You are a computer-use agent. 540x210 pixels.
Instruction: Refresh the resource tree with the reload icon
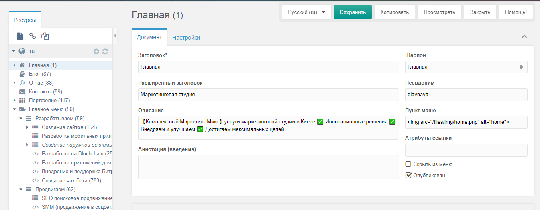(x=105, y=51)
